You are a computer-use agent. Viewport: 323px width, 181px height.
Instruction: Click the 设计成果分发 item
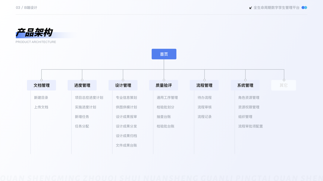[126, 126]
